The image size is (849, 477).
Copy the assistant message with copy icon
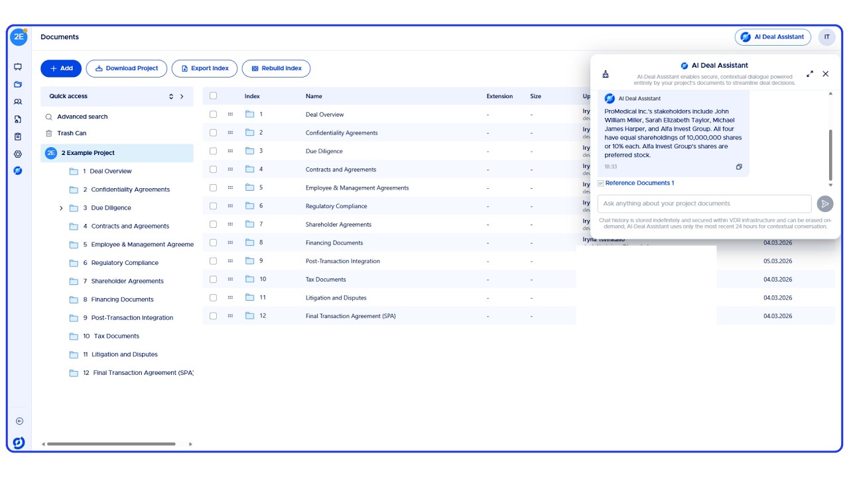coord(739,167)
